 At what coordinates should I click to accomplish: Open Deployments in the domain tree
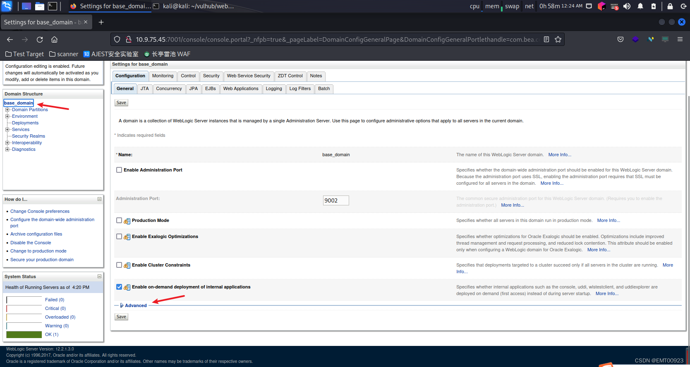pos(25,123)
